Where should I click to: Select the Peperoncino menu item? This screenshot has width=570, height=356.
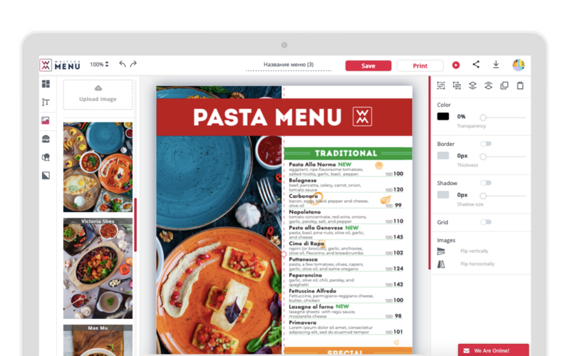pos(346,280)
